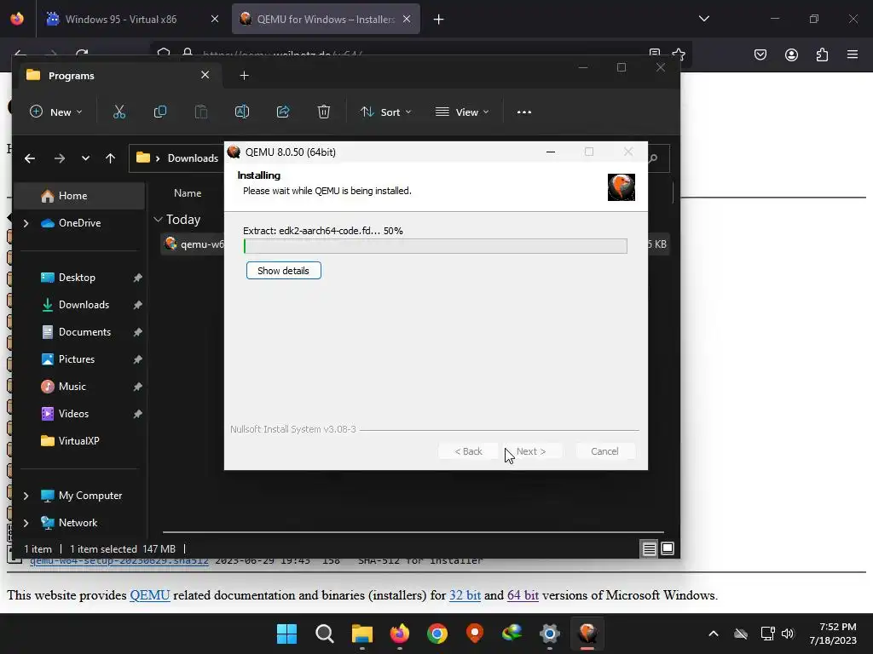Switch to details view layout icon
This screenshot has width=873, height=654.
(x=649, y=549)
